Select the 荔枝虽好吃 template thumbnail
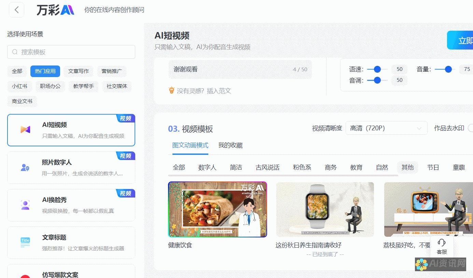Viewport: 473px width, 278px height. 429,209
